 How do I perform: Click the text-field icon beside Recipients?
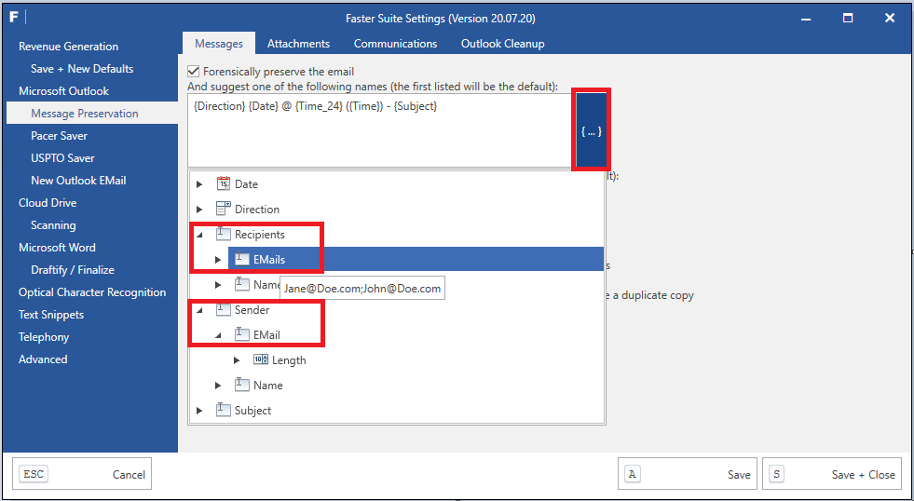[224, 234]
